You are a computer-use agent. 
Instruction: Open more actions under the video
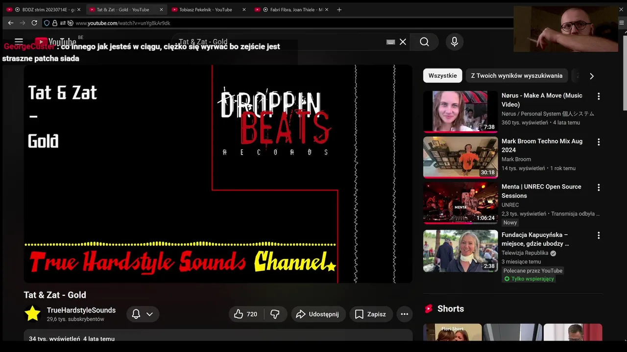(x=404, y=314)
